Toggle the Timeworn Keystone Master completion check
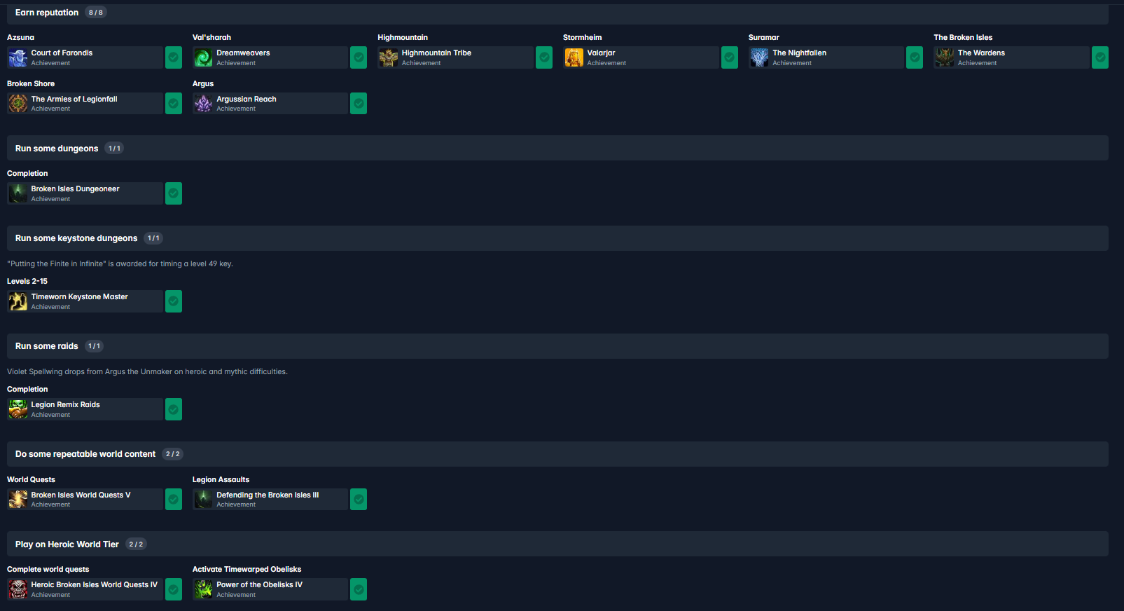The height and width of the screenshot is (611, 1124). (x=174, y=301)
